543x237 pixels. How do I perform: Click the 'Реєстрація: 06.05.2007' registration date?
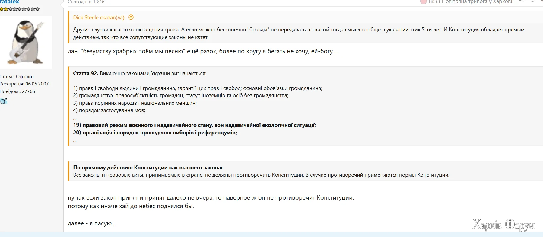pos(24,84)
